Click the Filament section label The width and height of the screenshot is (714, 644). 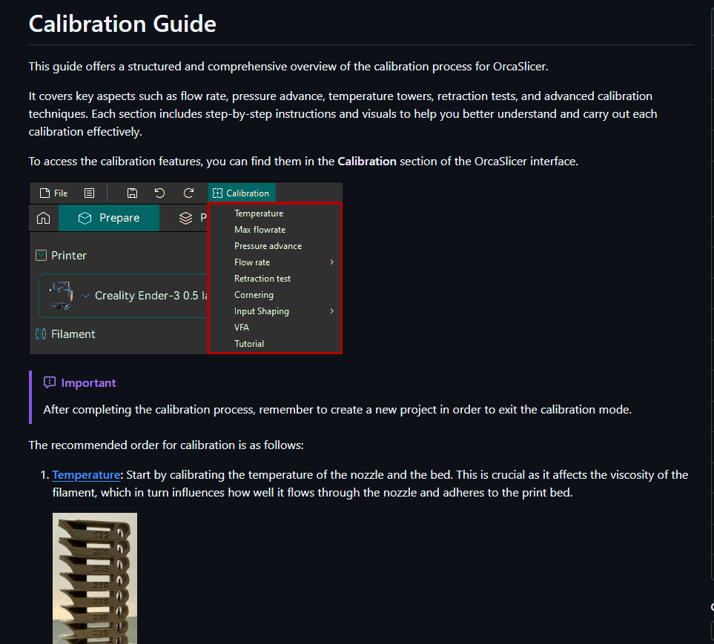pyautogui.click(x=73, y=334)
